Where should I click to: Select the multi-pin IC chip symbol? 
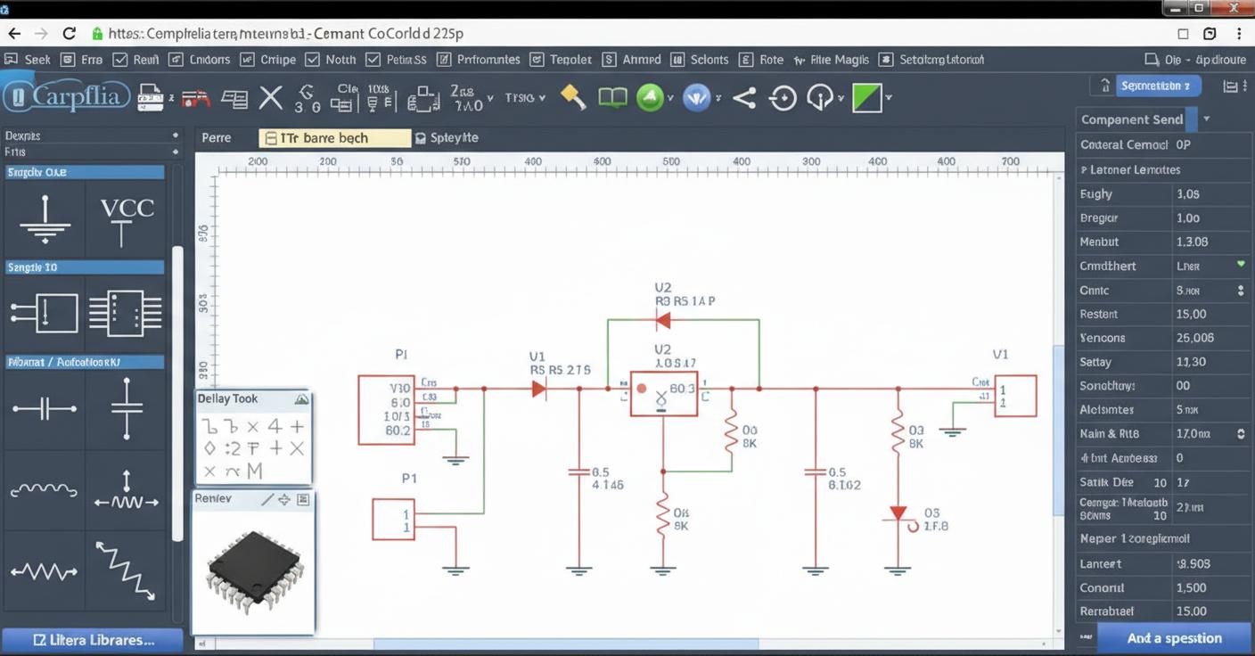point(126,314)
